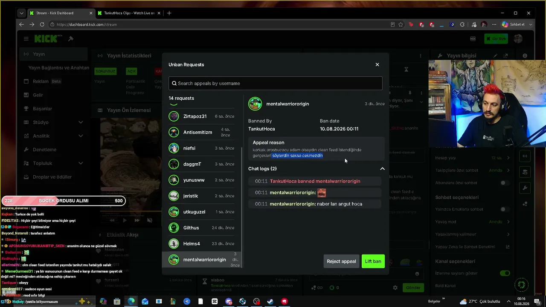Click the Appeal reason text
Screen dimensions: 546x307
307,153
